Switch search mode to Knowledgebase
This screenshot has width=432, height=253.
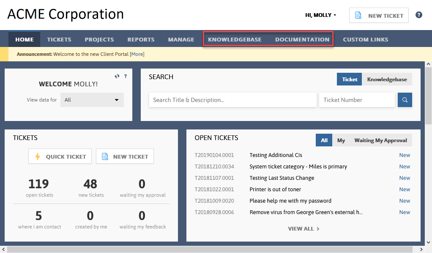tap(387, 80)
